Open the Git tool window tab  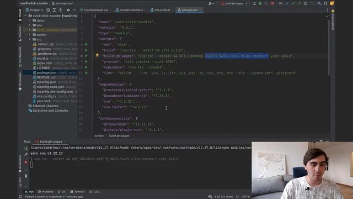(61, 192)
